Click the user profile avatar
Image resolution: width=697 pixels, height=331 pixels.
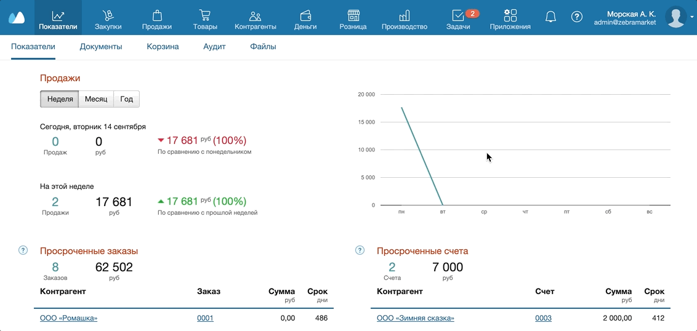point(676,17)
